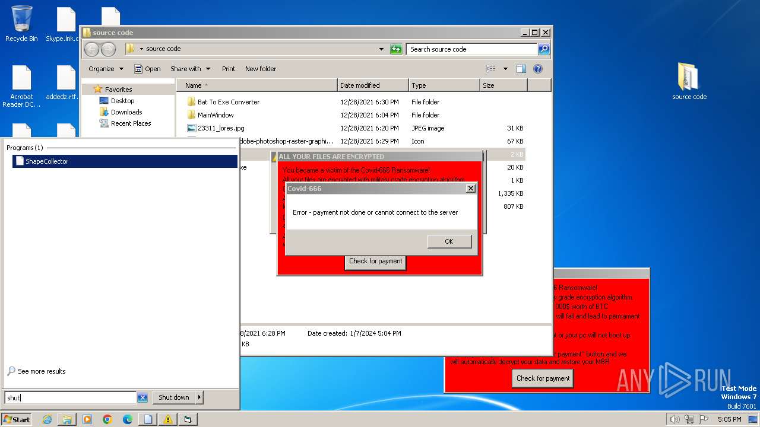Click the Start button

click(x=17, y=419)
